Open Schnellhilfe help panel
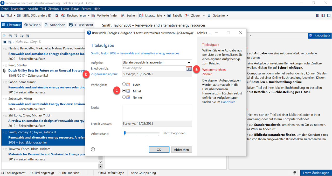The width and height of the screenshot is (332, 176). coord(320,36)
